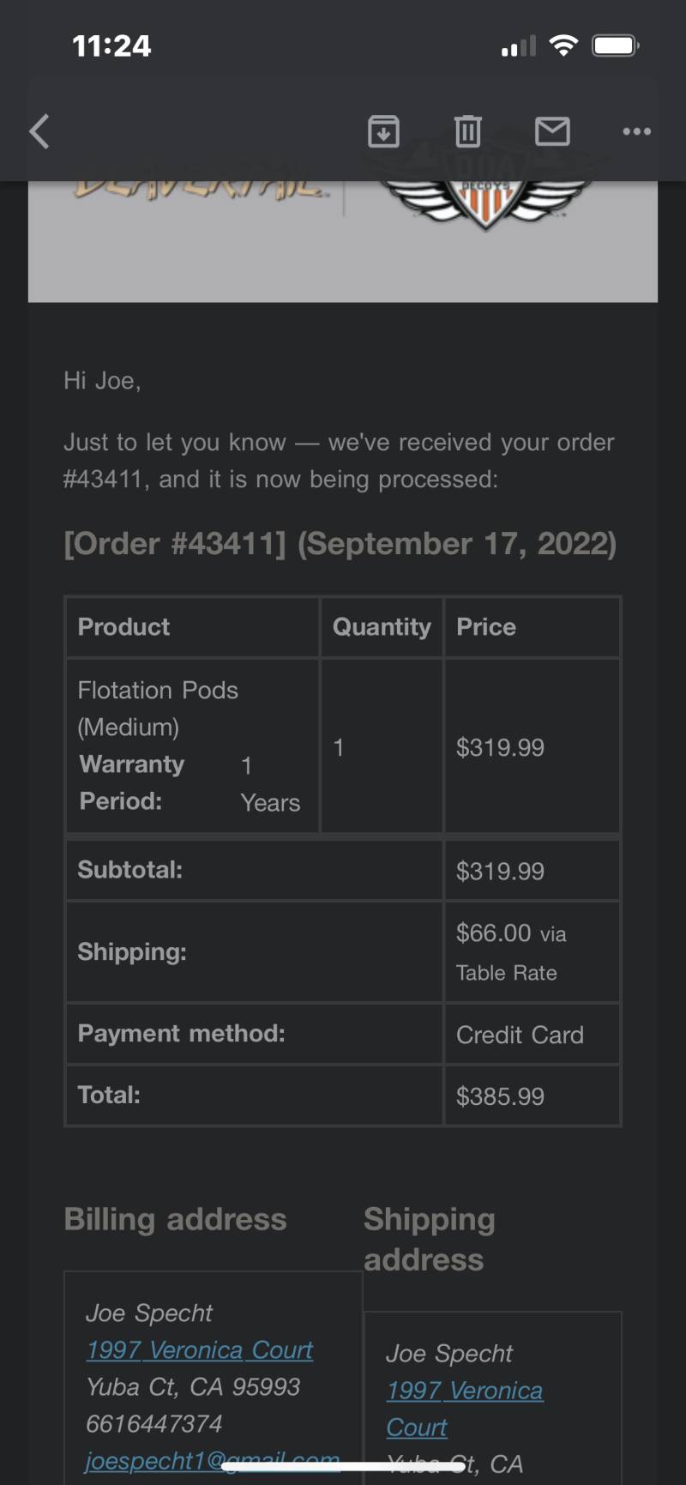Screen dimensions: 686x1485
Task: Archive this email with the box icon
Action: pyautogui.click(x=383, y=131)
